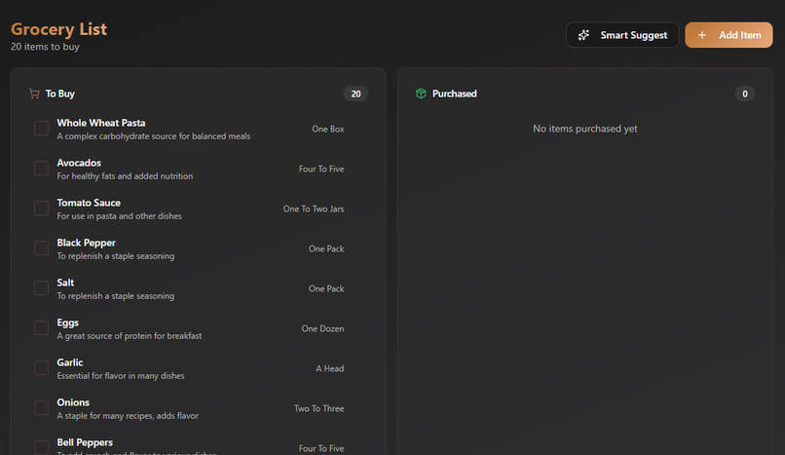
Task: Click the green box icon beside Purchased
Action: click(421, 94)
